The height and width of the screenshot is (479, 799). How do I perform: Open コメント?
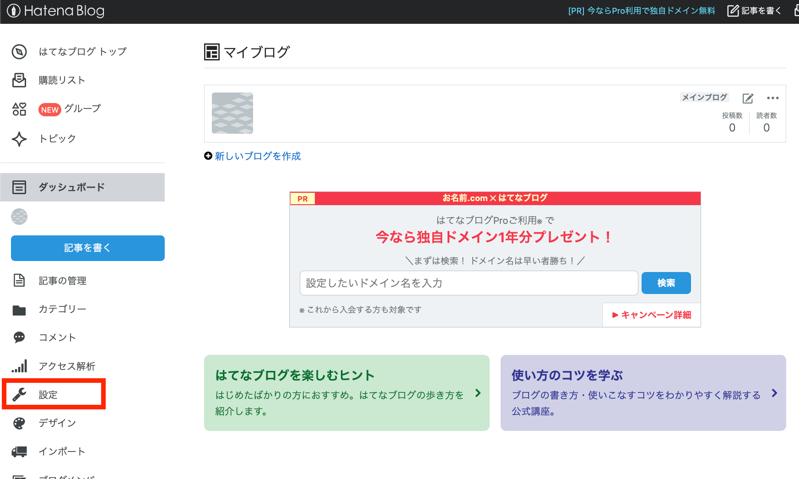click(57, 337)
